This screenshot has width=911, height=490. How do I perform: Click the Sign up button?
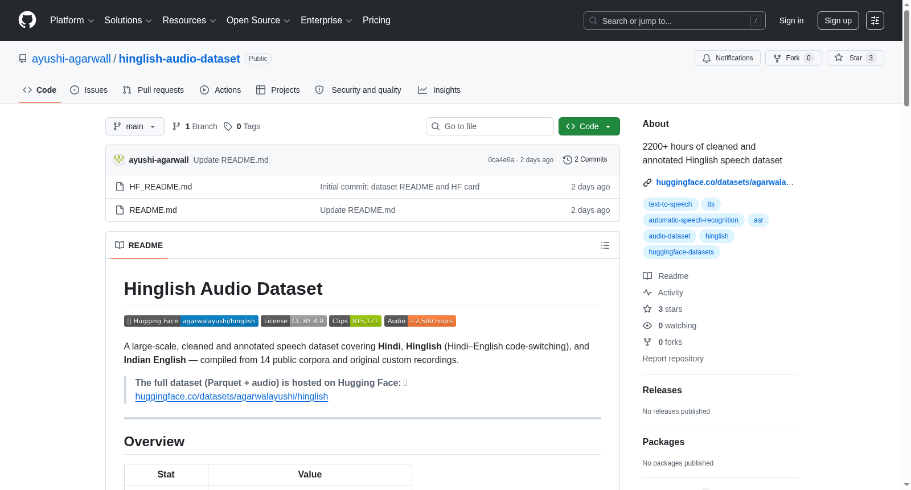pos(838,20)
